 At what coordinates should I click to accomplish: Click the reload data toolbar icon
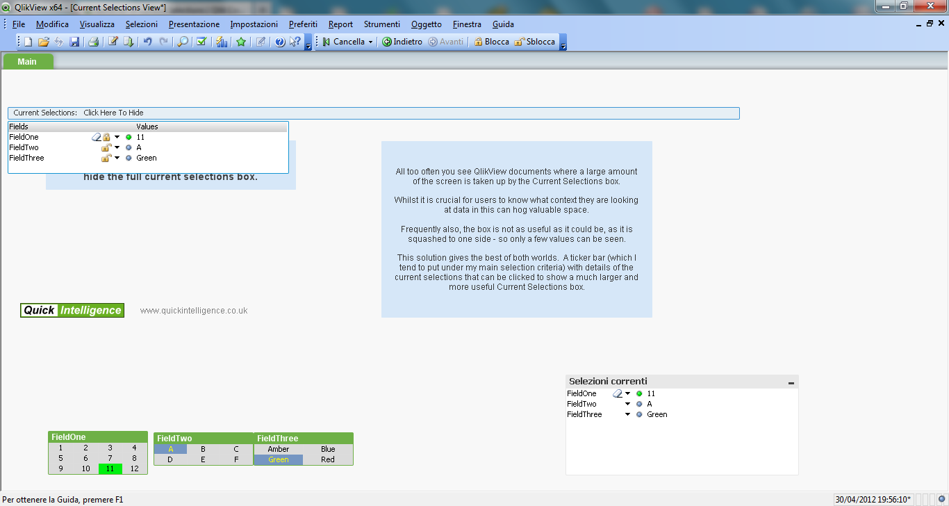coord(58,42)
